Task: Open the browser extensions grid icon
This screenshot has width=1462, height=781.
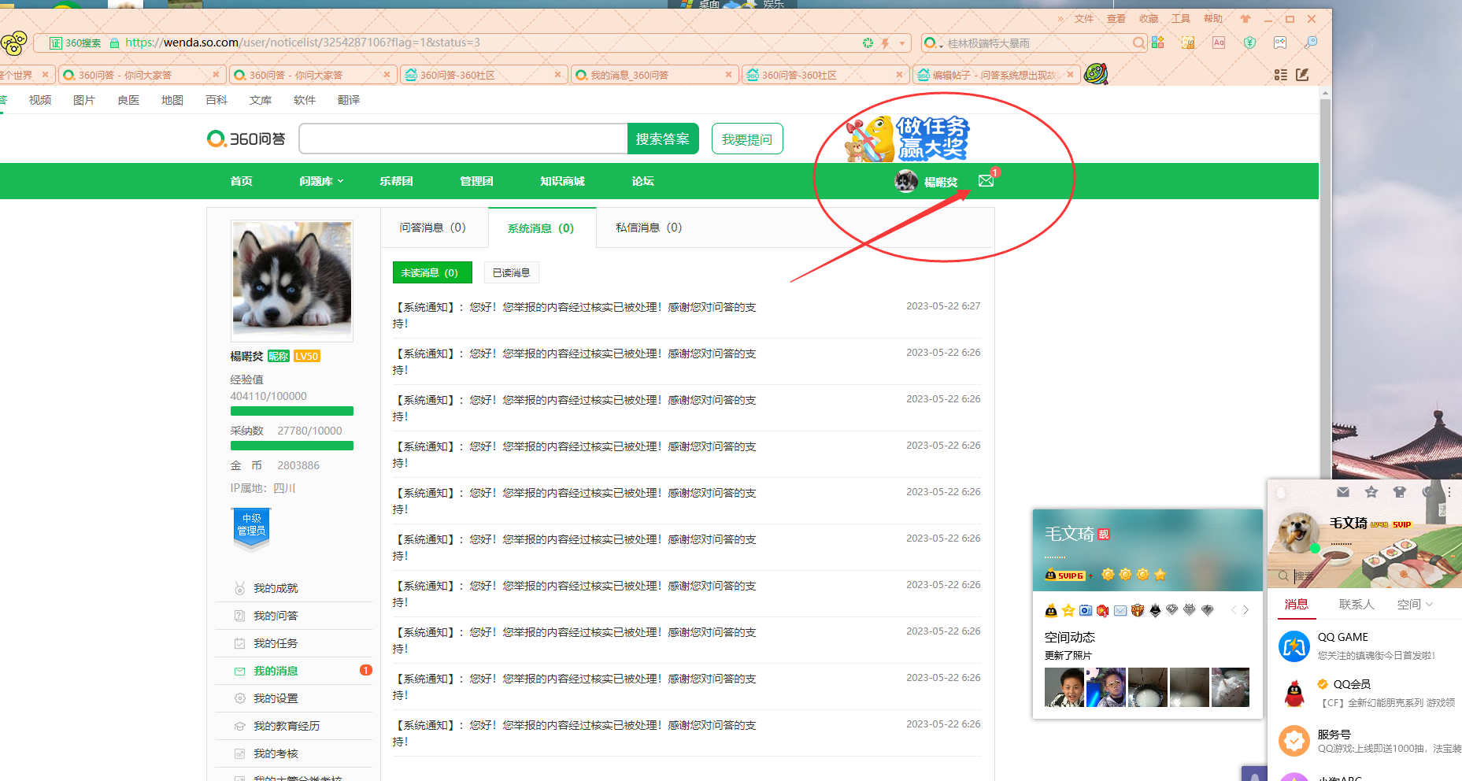Action: (x=1157, y=43)
